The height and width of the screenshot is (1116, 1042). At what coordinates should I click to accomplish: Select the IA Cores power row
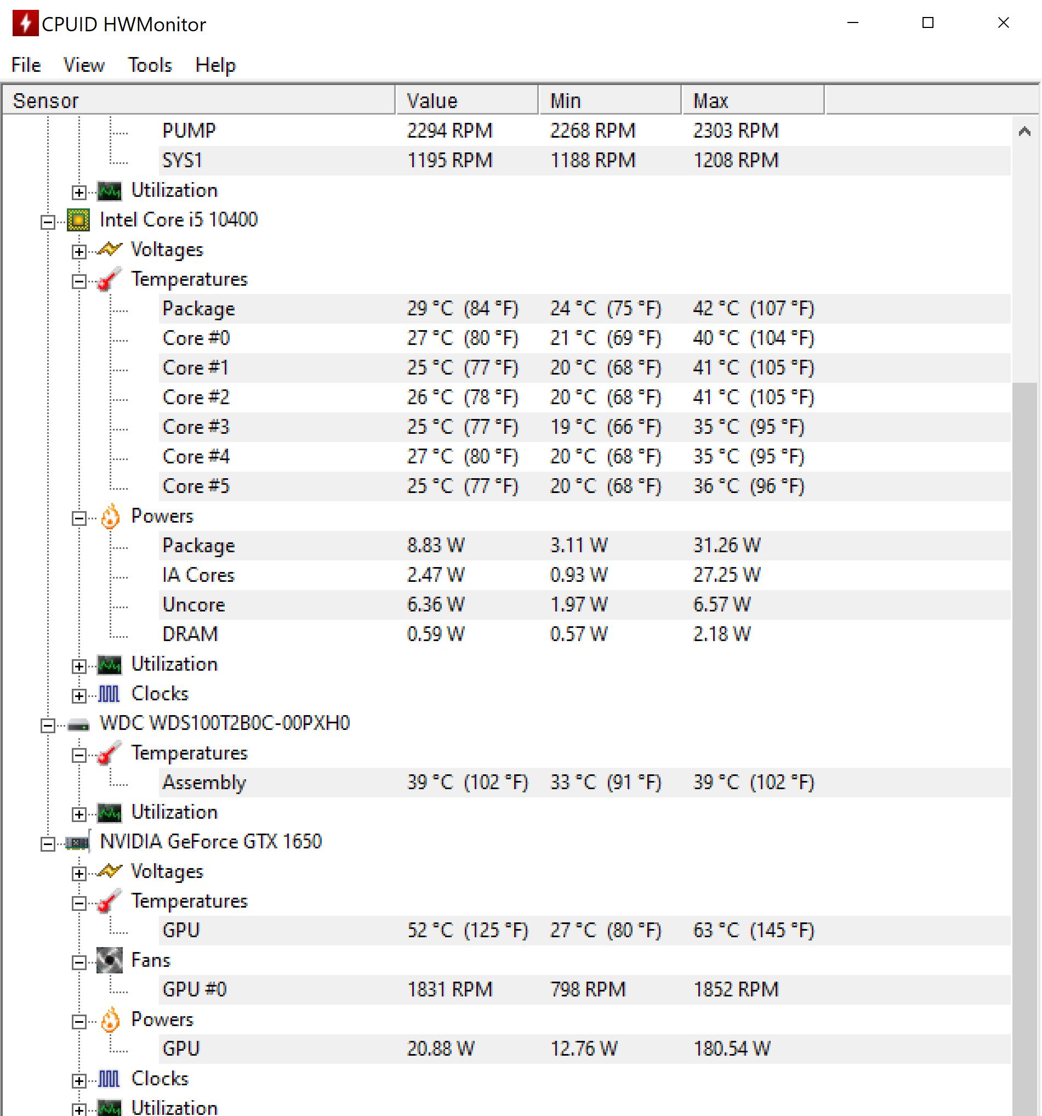pyautogui.click(x=585, y=575)
